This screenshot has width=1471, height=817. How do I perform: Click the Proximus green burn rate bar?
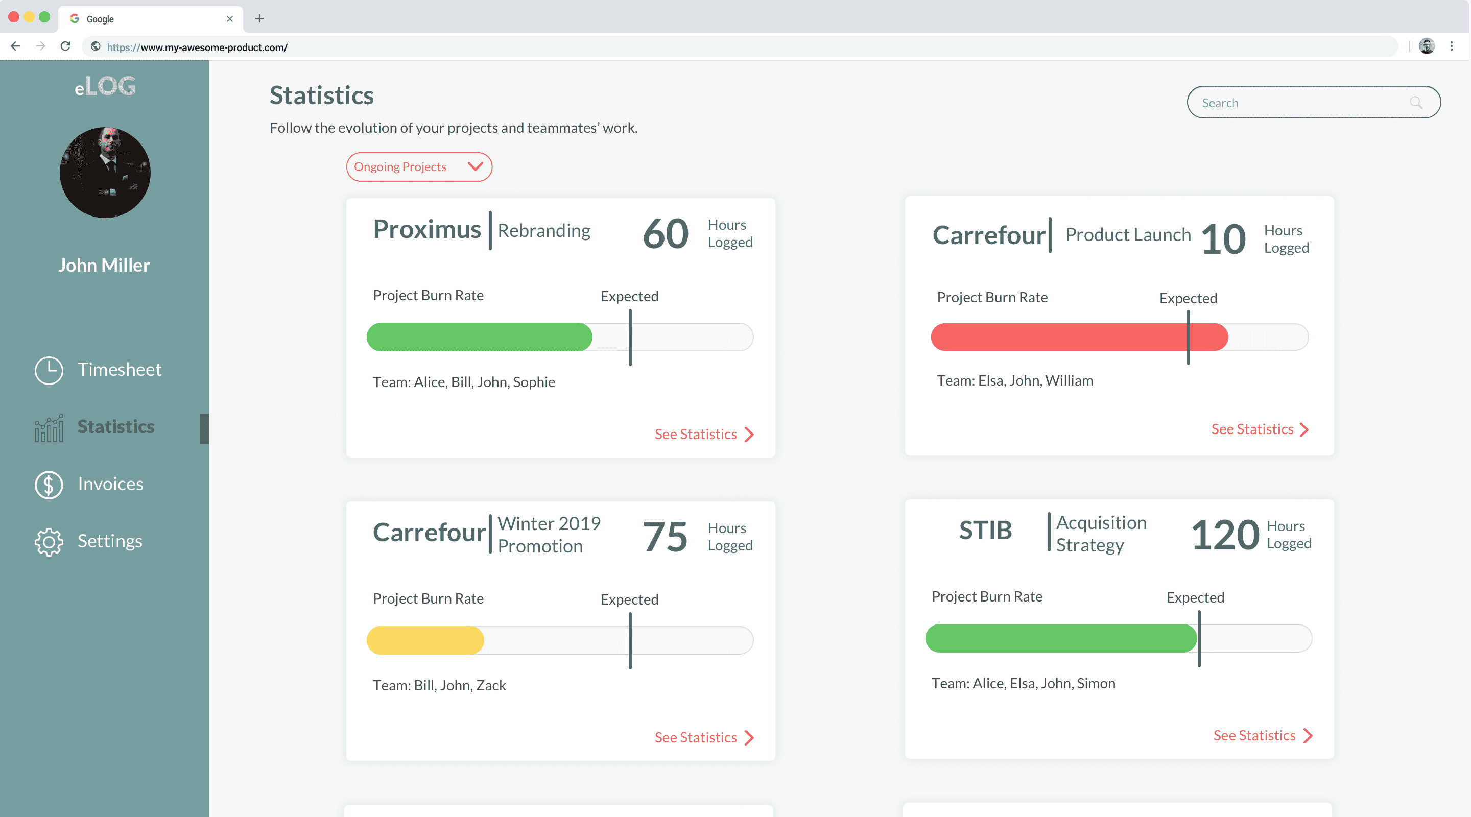click(x=479, y=337)
